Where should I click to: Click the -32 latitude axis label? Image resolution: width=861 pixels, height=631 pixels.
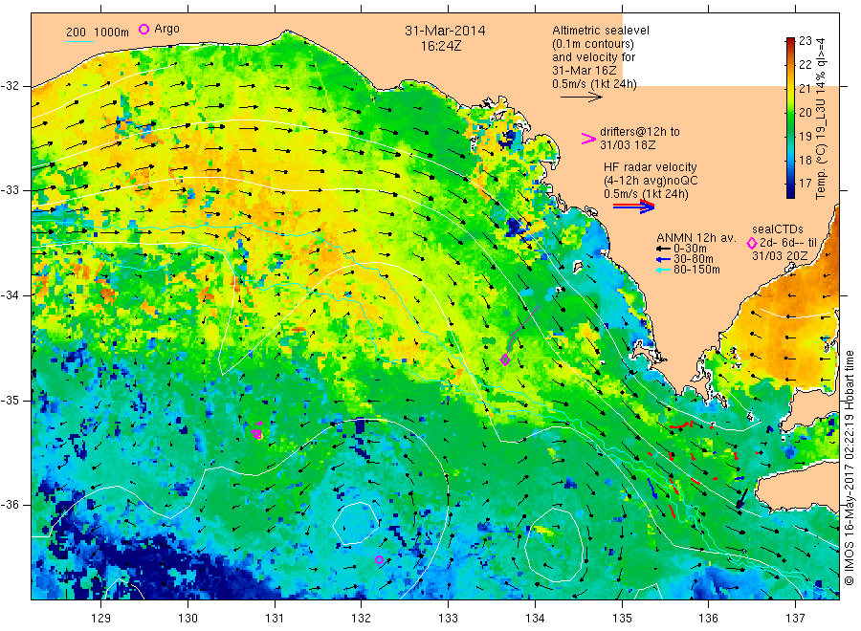coord(9,86)
